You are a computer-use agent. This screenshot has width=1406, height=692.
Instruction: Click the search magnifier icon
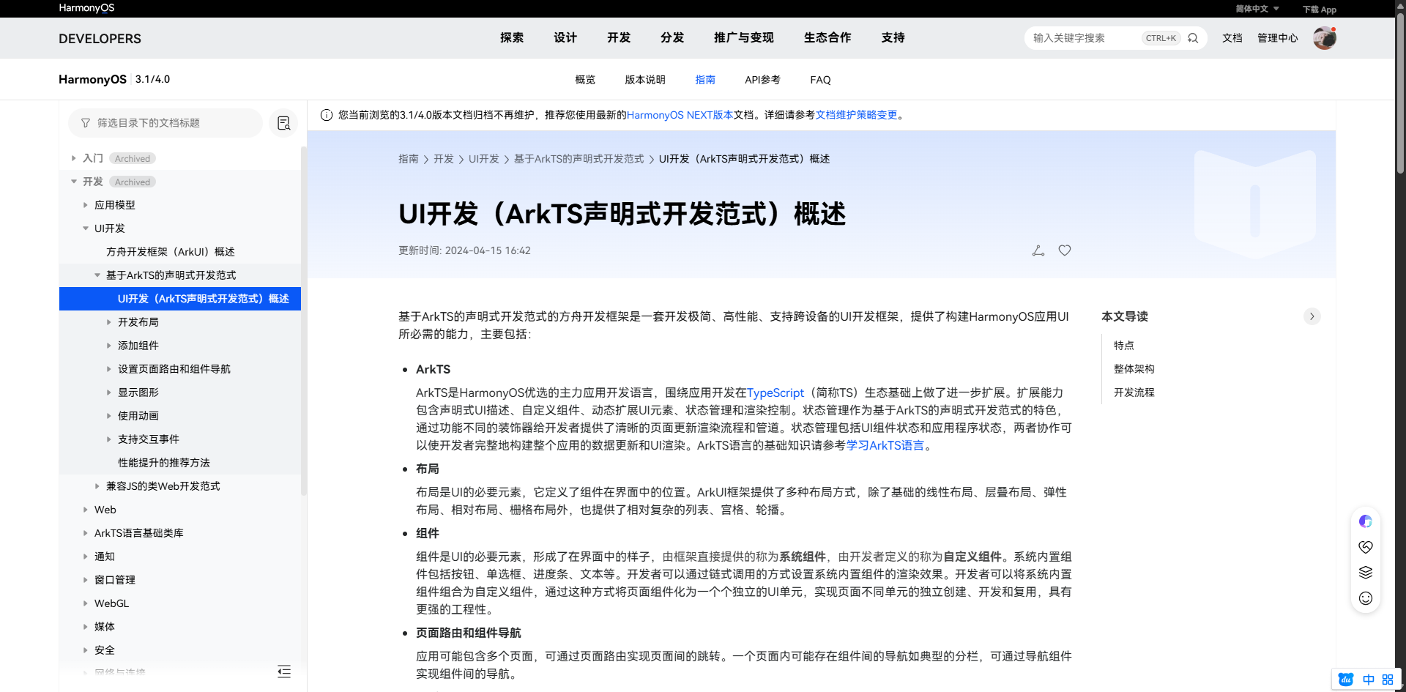[x=1193, y=38]
